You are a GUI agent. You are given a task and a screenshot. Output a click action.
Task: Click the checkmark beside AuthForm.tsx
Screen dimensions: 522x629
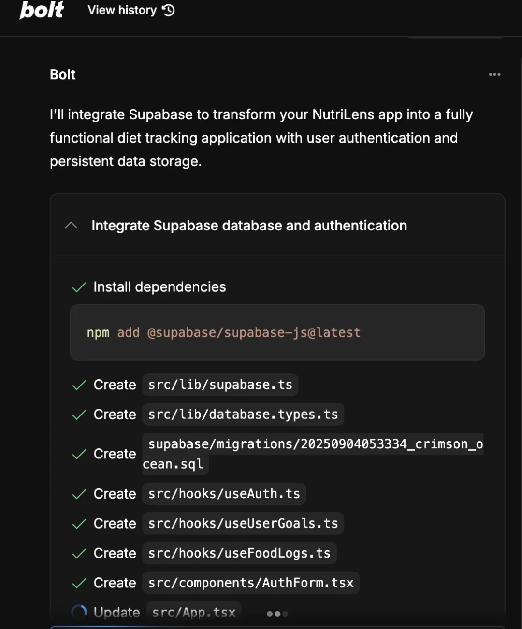[x=79, y=583]
